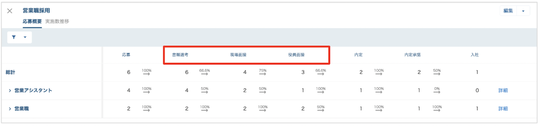Click the 現場面接 column header
The height and width of the screenshot is (126, 540).
coord(238,55)
